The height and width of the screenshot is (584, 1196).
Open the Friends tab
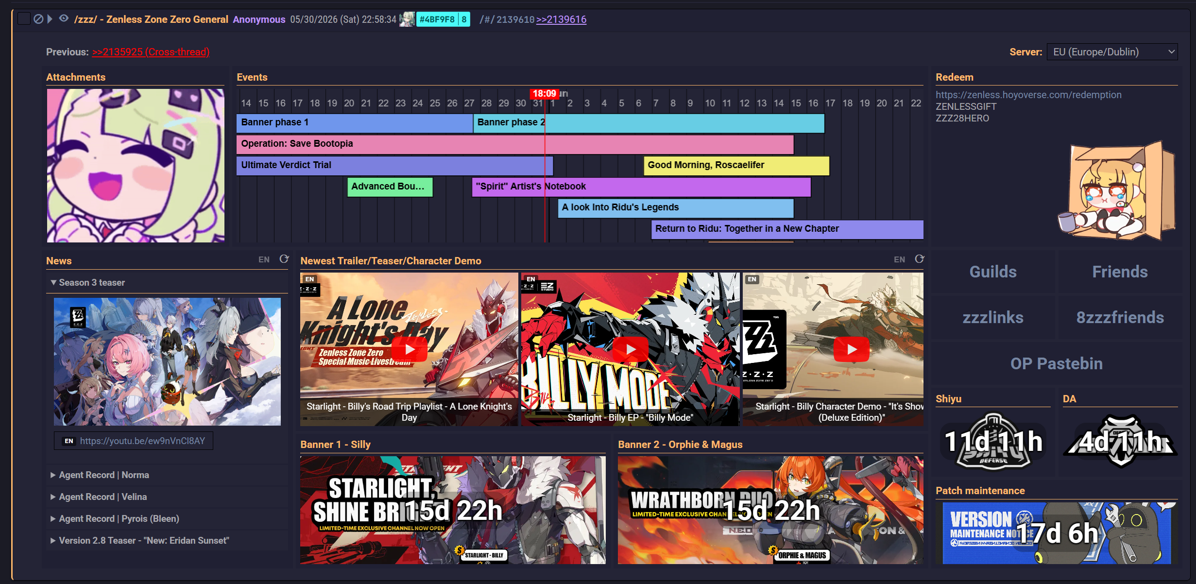click(1120, 272)
